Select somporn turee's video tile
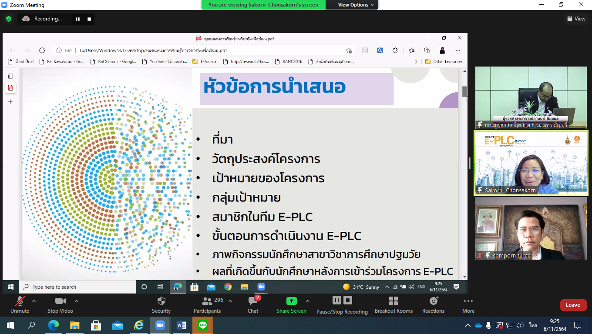Viewport: 592px width, 334px height. [531, 228]
